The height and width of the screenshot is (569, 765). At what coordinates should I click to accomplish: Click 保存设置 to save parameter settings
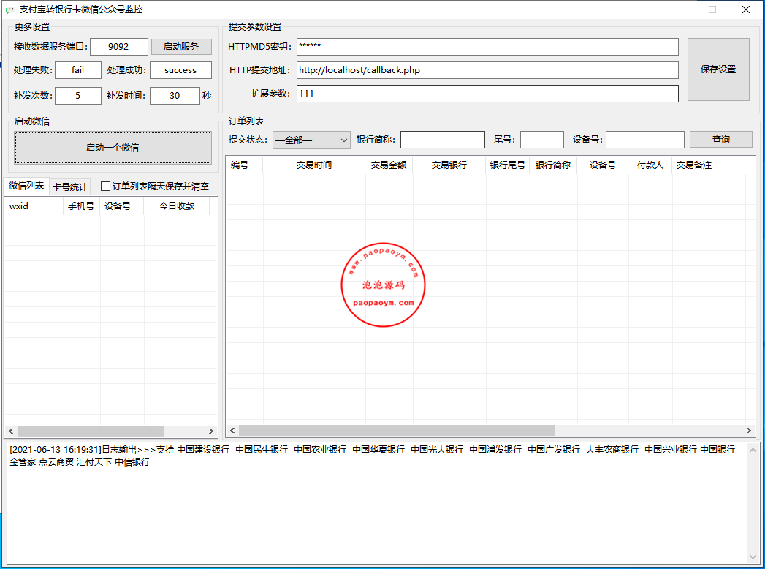[x=718, y=69]
